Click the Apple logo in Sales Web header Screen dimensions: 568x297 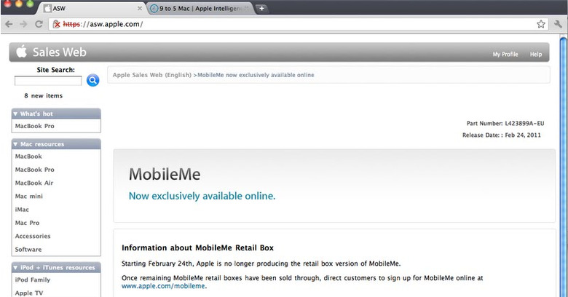[21, 52]
